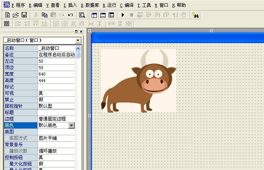The height and width of the screenshot is (170, 264).
Task: Click the make same height icon
Action: coord(120,23)
